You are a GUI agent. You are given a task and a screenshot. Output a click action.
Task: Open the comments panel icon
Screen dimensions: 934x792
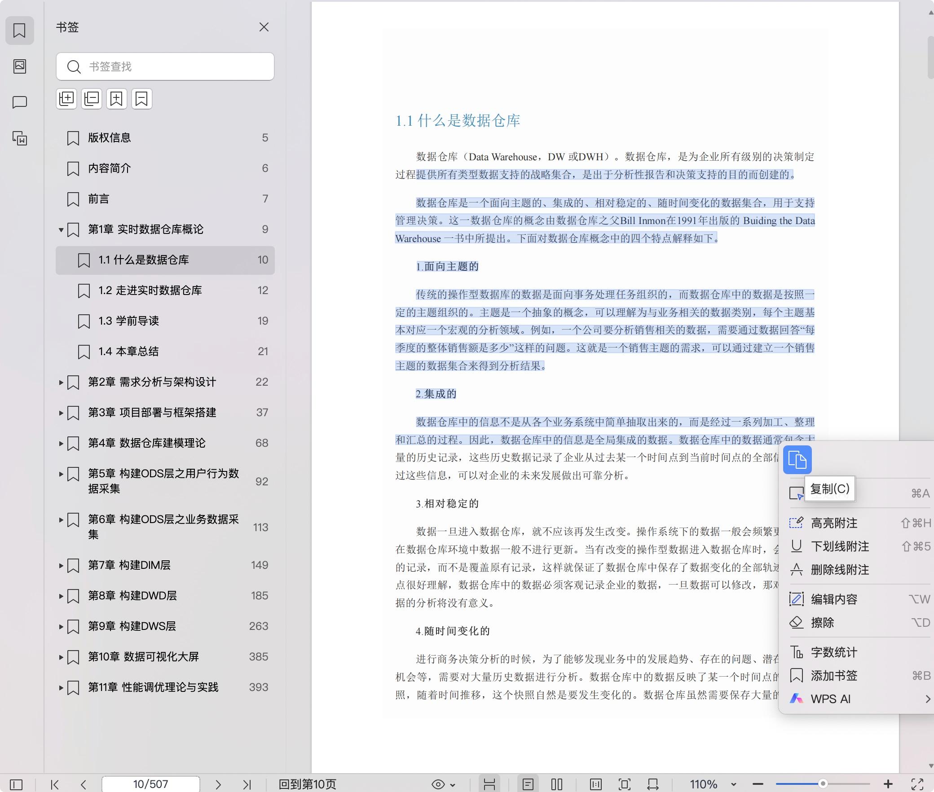coord(19,102)
